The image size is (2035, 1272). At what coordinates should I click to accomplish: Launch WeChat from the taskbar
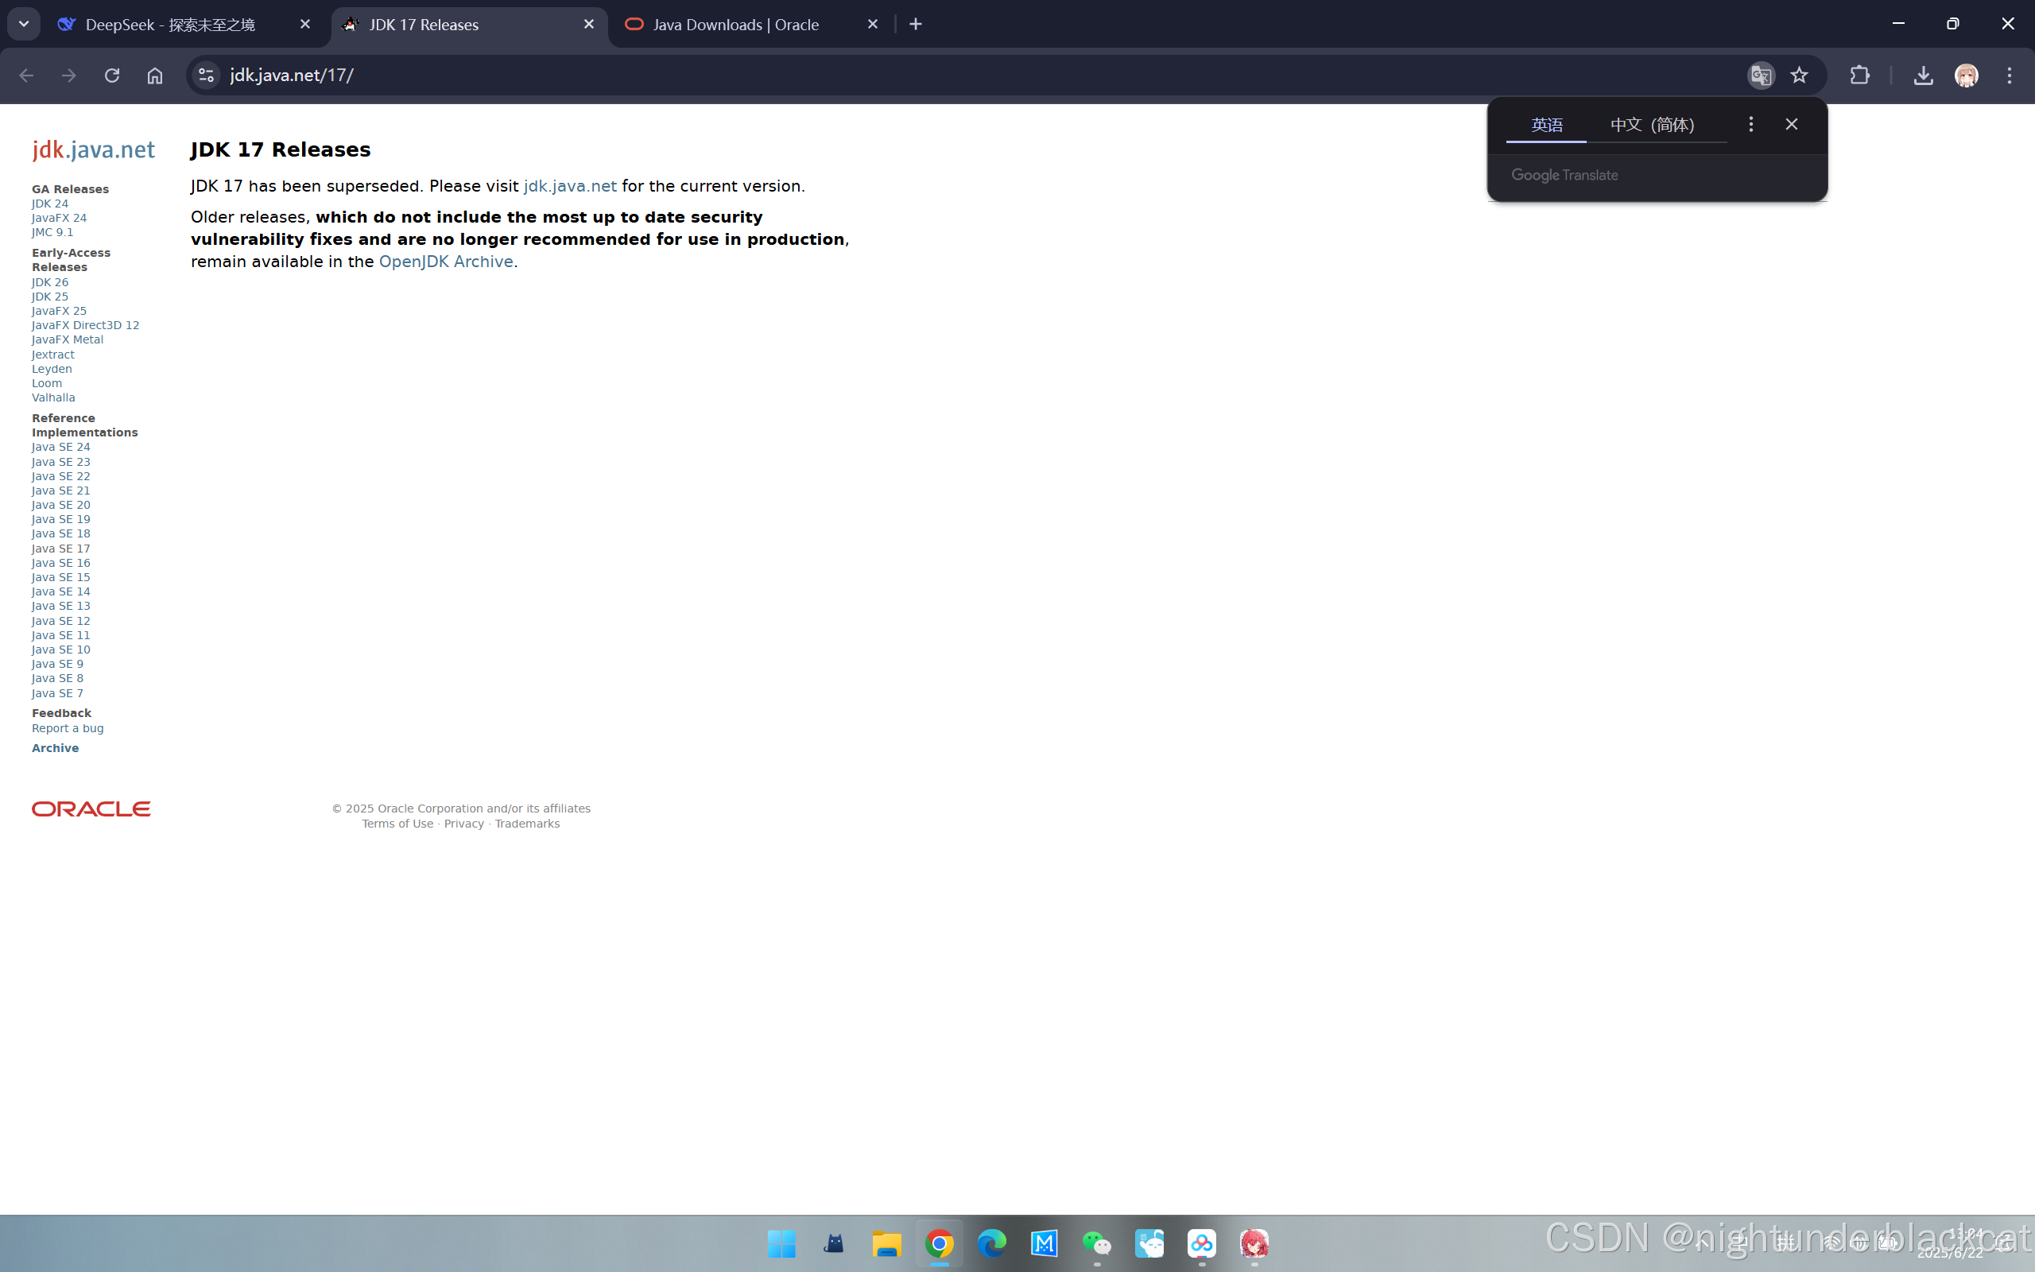(x=1096, y=1243)
